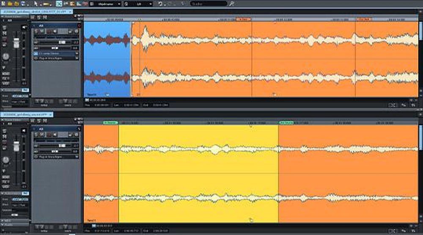The height and width of the screenshot is (235, 423).
Task: Toggle monitoring speaker on lower project track 1
Action: pos(55,135)
